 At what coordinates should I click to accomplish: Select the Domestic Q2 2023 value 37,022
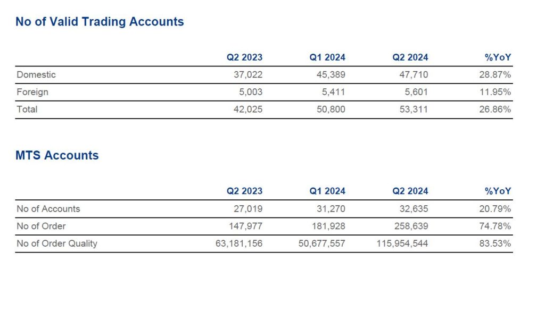point(248,75)
